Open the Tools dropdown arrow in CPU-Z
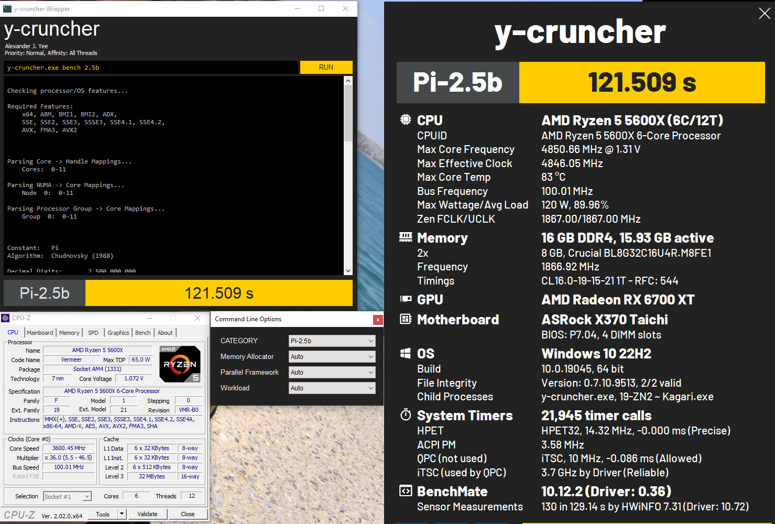Viewport: 775px width, 524px height. tap(122, 514)
